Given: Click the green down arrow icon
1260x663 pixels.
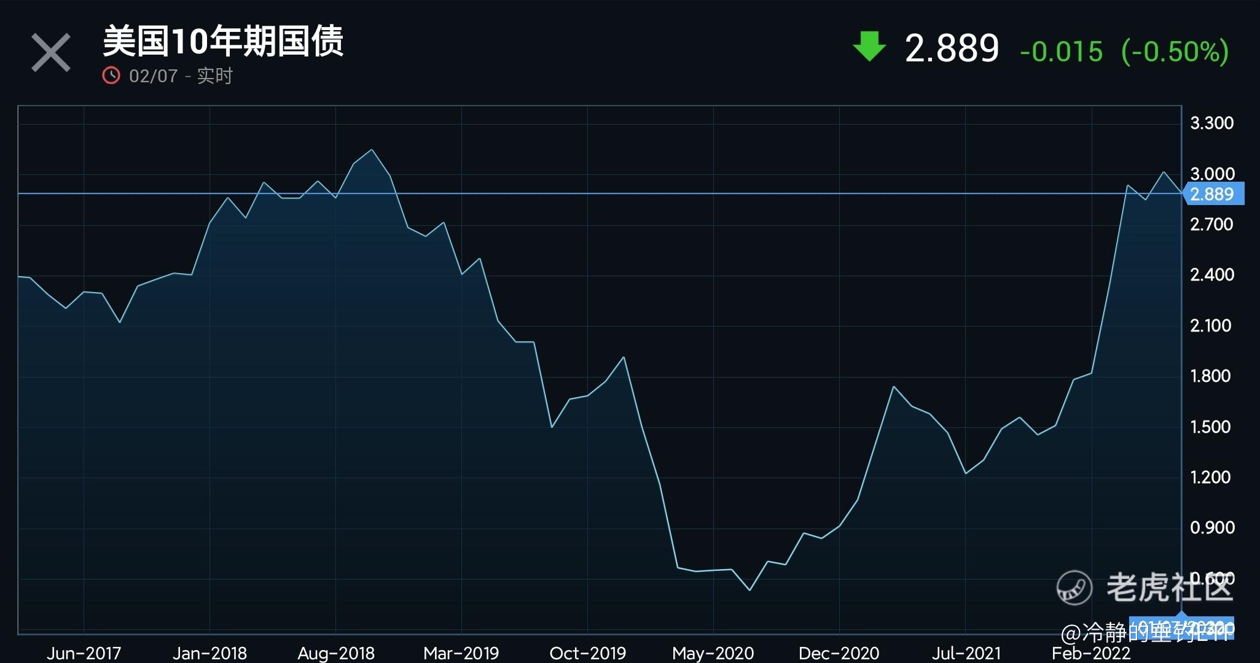Looking at the screenshot, I should tap(869, 47).
